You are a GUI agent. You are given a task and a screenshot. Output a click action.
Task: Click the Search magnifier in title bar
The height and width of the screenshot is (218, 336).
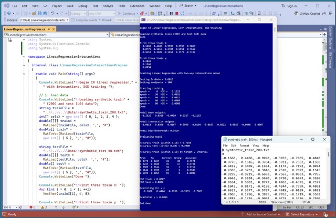click(x=180, y=4)
